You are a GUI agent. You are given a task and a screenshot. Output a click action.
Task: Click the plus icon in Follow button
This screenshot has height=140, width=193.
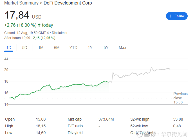click(171, 16)
